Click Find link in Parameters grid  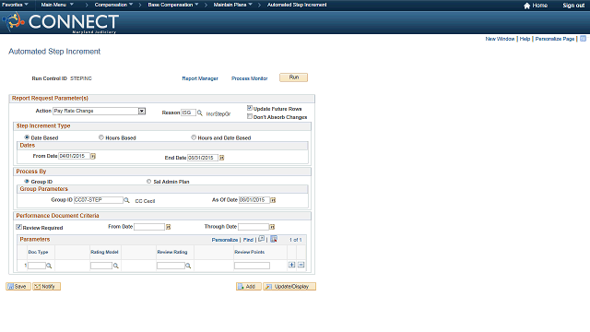click(248, 240)
